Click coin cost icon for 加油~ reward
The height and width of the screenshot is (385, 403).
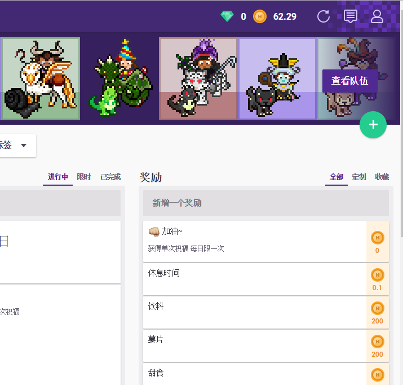pyautogui.click(x=377, y=238)
